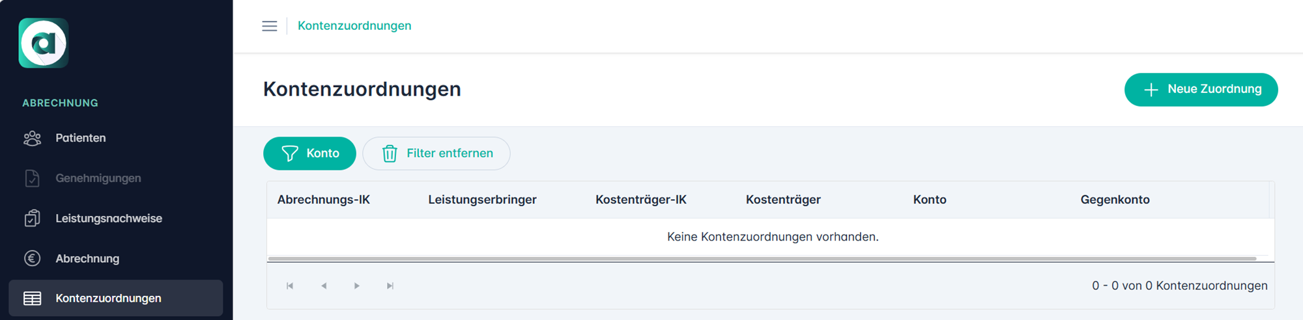Click the horizontal table scrollbar
1303x320 pixels.
click(x=762, y=259)
